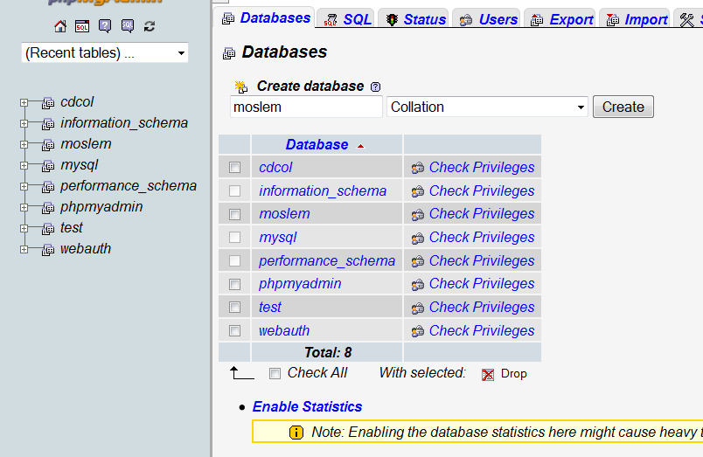Click the moslem database icon in sidebar
This screenshot has height=457, width=703.
point(48,146)
